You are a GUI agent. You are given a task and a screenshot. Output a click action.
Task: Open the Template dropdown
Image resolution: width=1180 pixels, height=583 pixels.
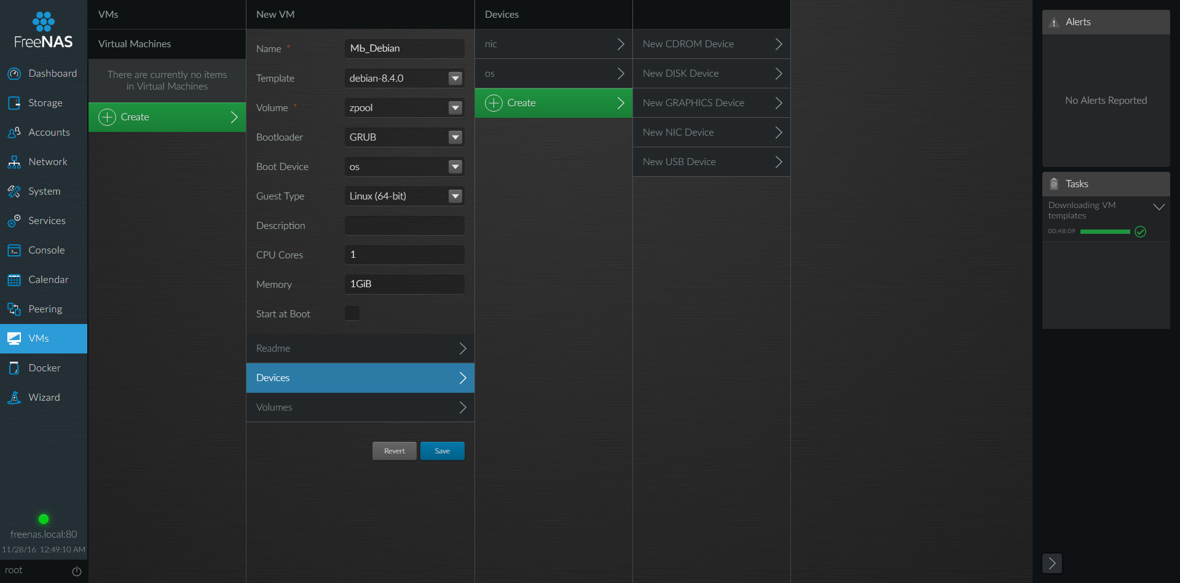(455, 78)
